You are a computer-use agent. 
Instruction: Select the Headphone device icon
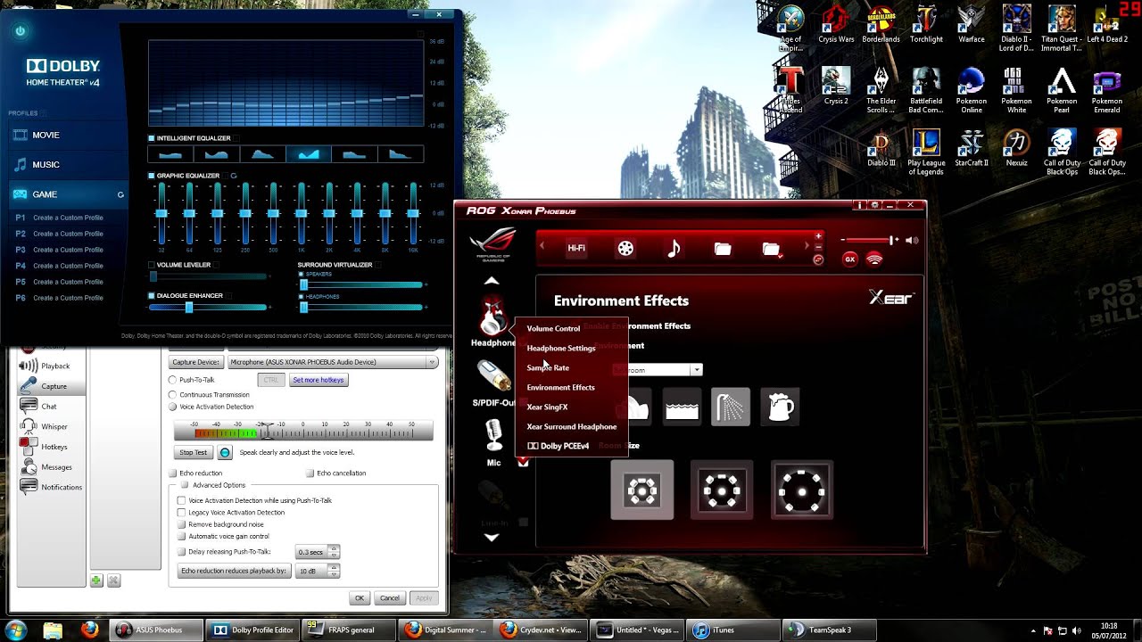click(492, 316)
